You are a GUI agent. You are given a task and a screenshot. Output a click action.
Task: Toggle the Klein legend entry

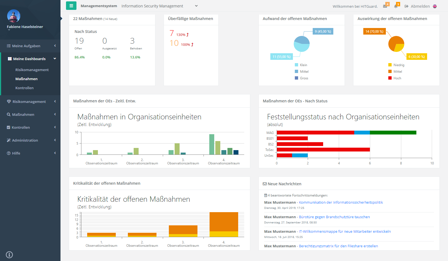[301, 65]
